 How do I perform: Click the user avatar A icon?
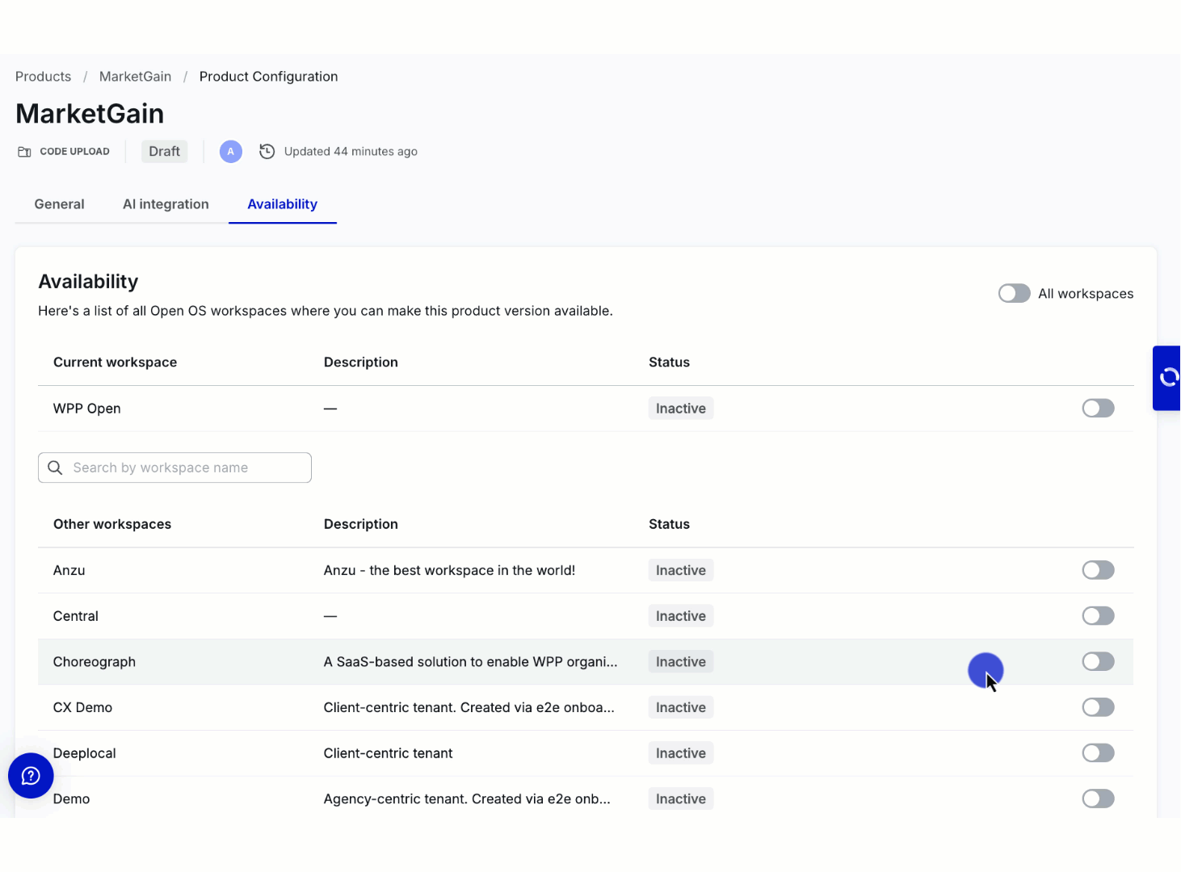pyautogui.click(x=231, y=152)
